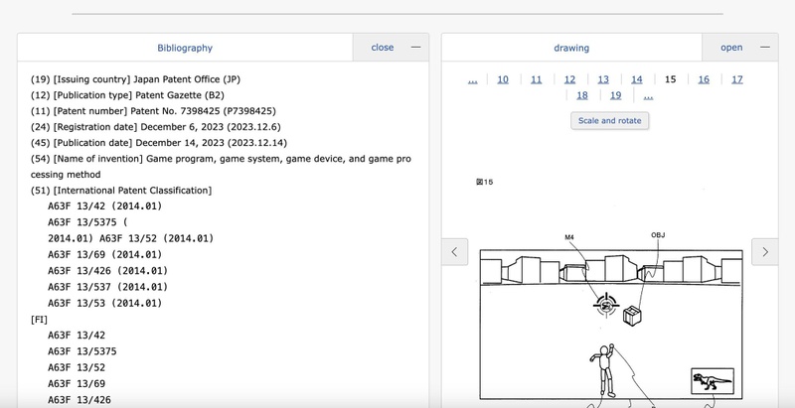The width and height of the screenshot is (795, 408).
Task: Click FI entry A63F 13/5375
Action: [x=82, y=351]
